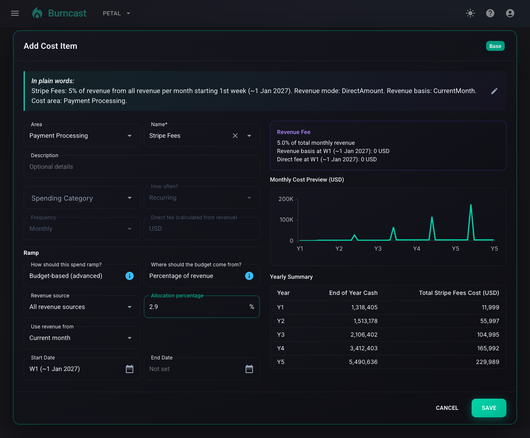Open the help question mark icon

coord(490,13)
